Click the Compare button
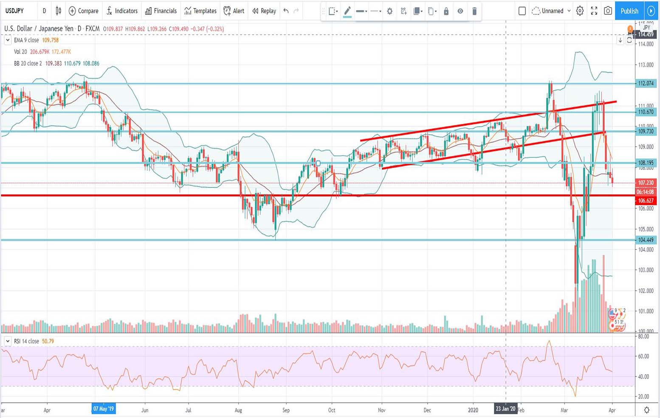The height and width of the screenshot is (418, 660). click(83, 11)
